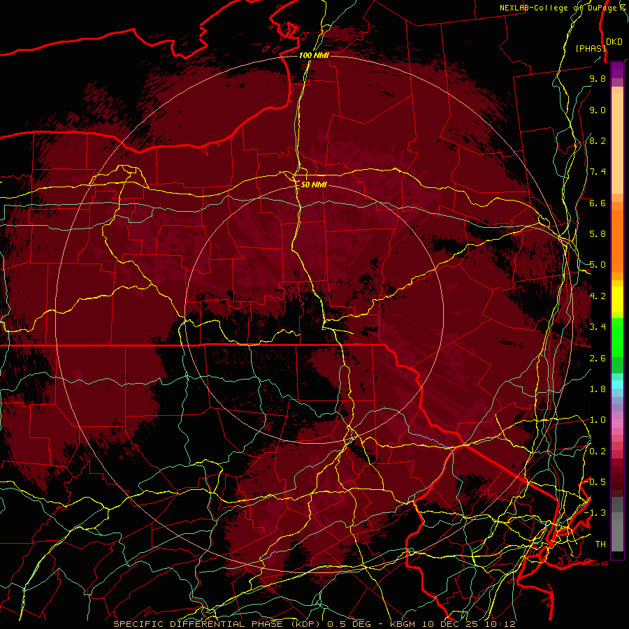The height and width of the screenshot is (629, 629).
Task: Select the 0.2 value on the legend
Action: point(598,451)
